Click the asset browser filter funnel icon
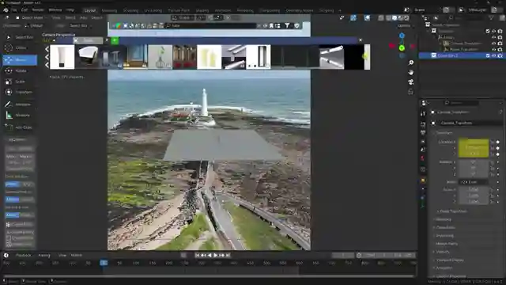 coord(287,25)
